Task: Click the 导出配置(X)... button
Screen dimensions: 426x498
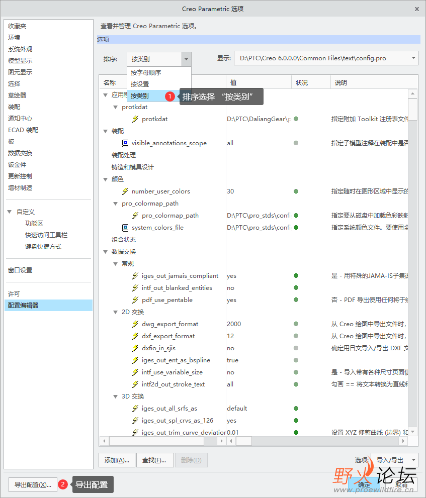Action: [x=33, y=484]
